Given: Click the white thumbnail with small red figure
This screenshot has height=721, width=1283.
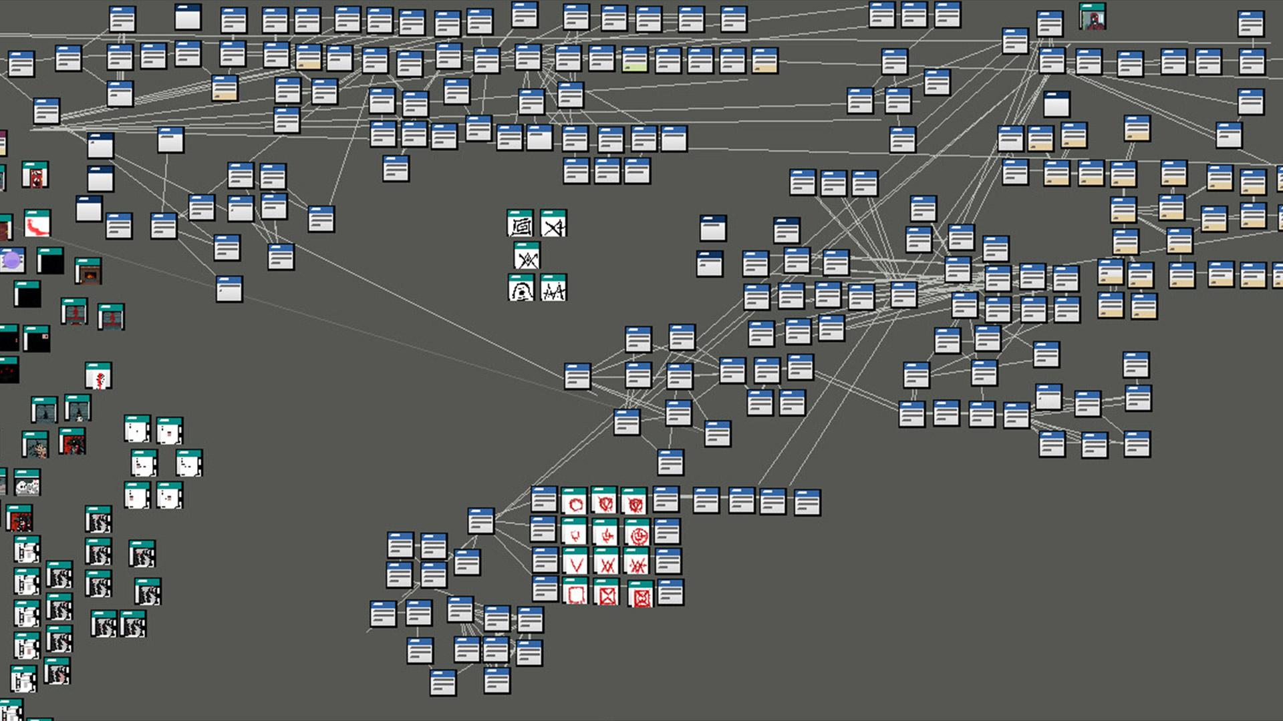Looking at the screenshot, I should (98, 377).
